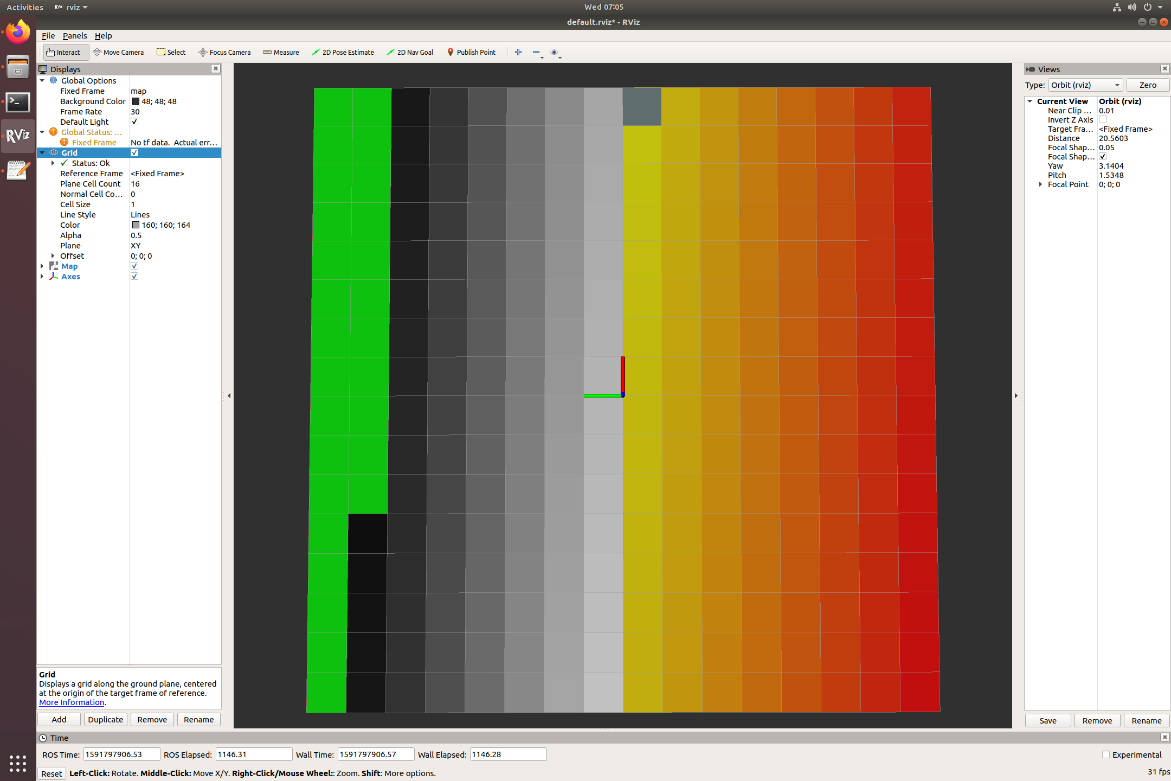The image size is (1171, 781).
Task: Open the File menu
Action: (x=48, y=36)
